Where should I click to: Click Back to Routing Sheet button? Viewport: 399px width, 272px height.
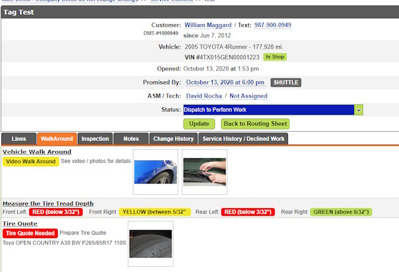click(x=255, y=124)
